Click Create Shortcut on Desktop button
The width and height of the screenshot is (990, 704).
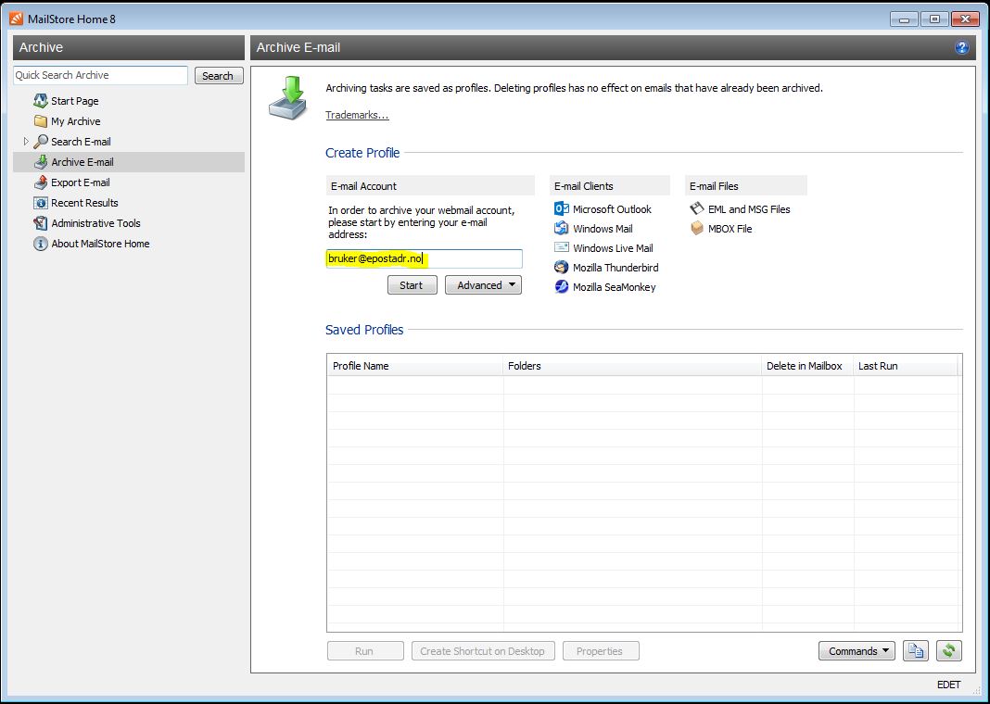[483, 651]
